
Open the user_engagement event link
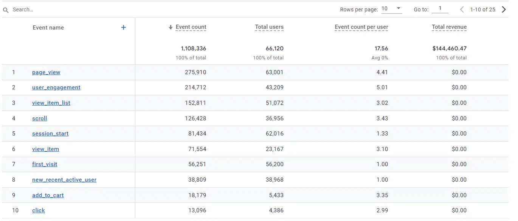click(x=56, y=87)
